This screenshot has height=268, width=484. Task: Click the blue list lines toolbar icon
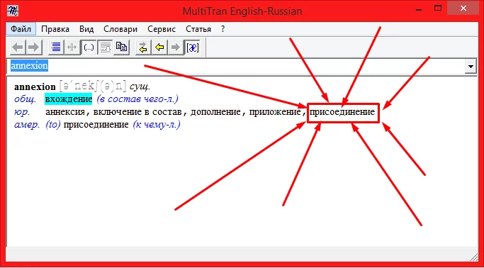(56, 48)
